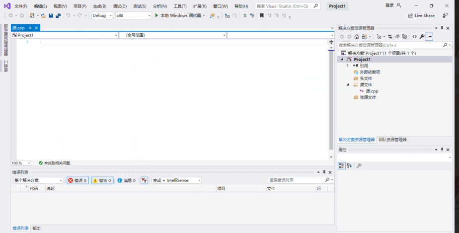Click the Visual Studio logo icon
The image size is (459, 233).
[x=7, y=6]
